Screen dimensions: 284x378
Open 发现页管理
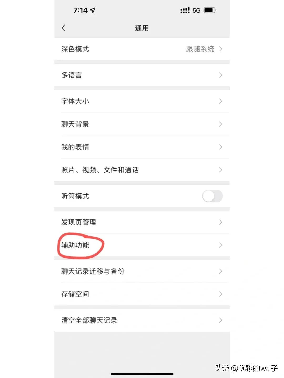click(142, 222)
